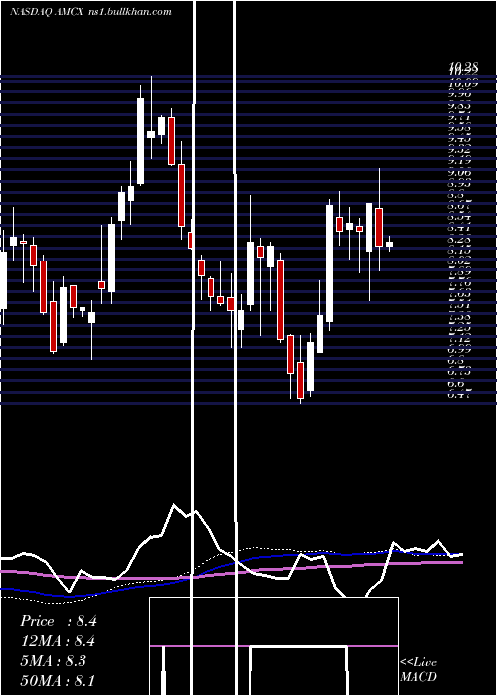Click the 5MA : 8.3 value
Image resolution: width=497 pixels, height=696 pixels.
[54, 661]
